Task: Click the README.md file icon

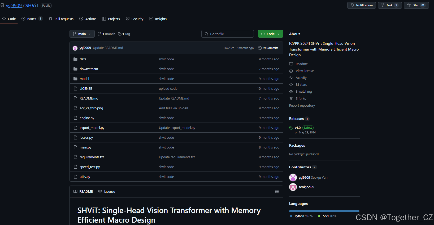Action: click(x=75, y=98)
